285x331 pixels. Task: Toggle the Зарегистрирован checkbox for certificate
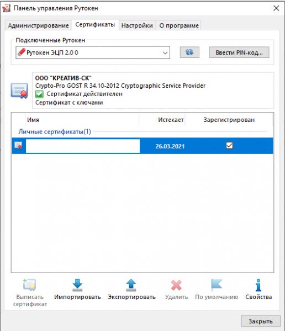229,146
